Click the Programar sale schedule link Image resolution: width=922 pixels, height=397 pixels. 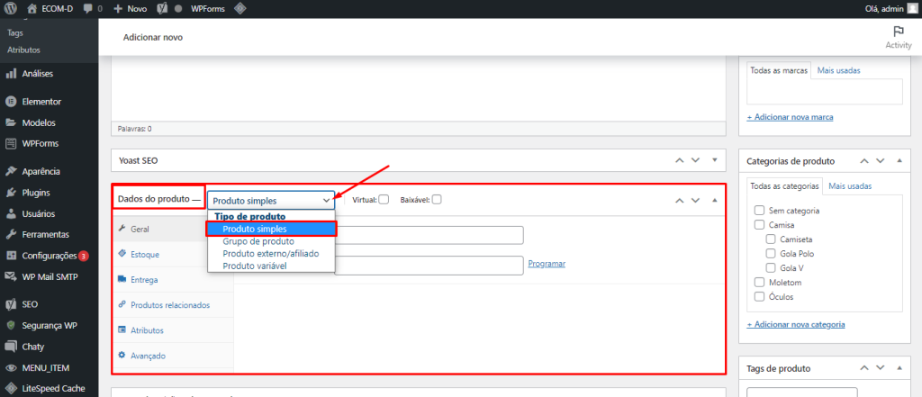point(547,264)
